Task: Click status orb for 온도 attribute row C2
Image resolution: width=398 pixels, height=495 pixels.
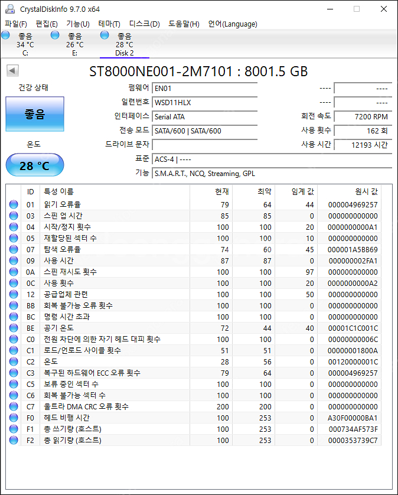Action: click(x=14, y=362)
